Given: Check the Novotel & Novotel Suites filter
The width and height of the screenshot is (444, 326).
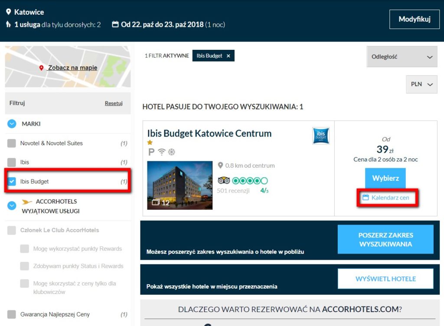Looking at the screenshot, I should pyautogui.click(x=12, y=143).
